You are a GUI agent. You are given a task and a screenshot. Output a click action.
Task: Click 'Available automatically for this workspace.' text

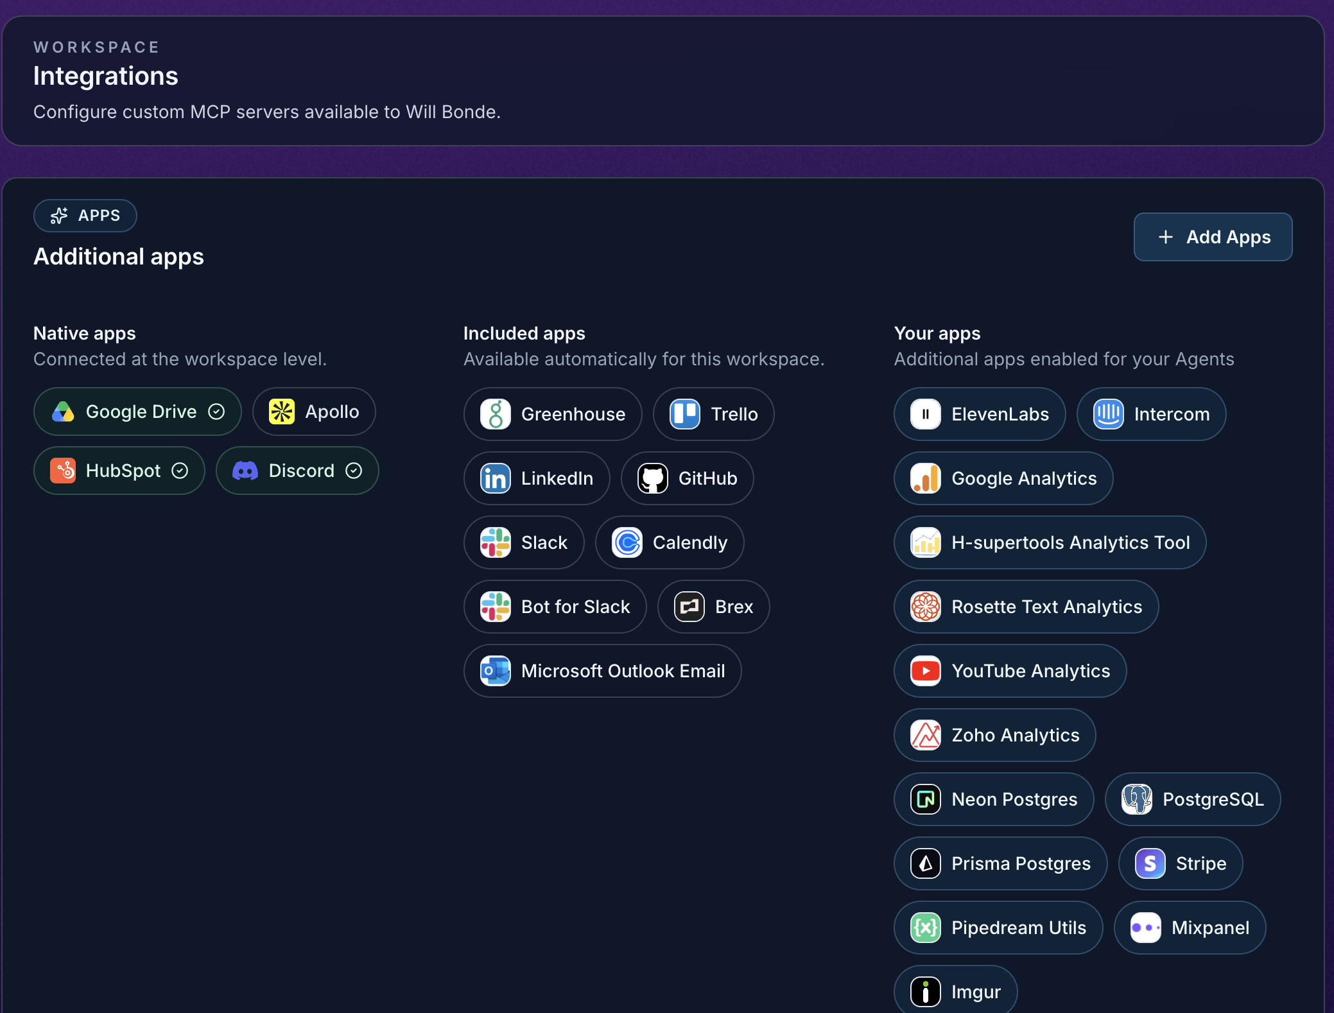click(x=644, y=359)
